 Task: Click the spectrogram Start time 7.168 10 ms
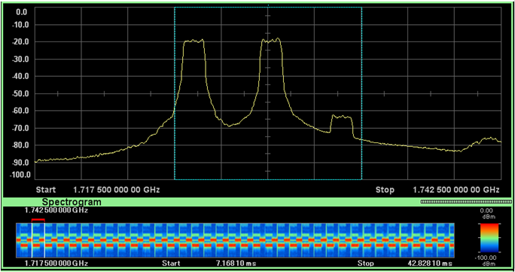click(x=233, y=264)
